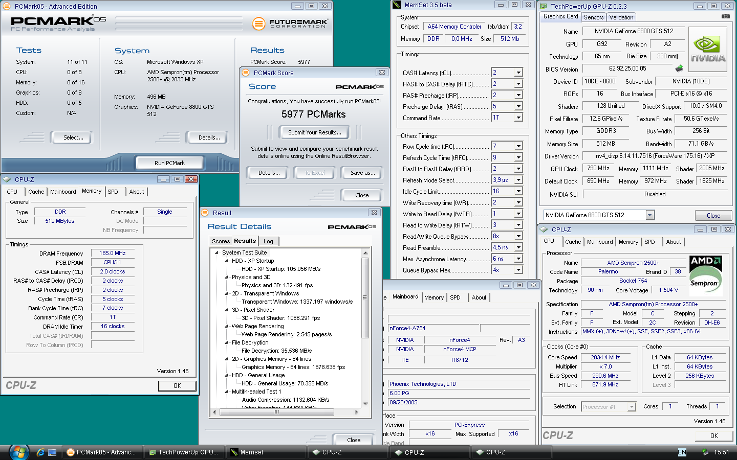The height and width of the screenshot is (460, 737).
Task: Click the File Decryption: 35.536 MB/s result row
Action: (x=276, y=351)
